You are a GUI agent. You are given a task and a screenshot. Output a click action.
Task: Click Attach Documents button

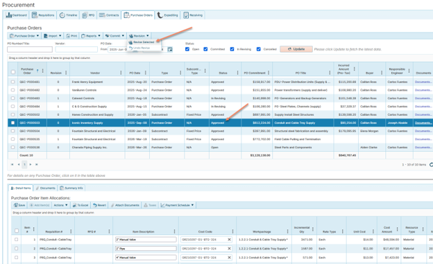tap(125, 205)
